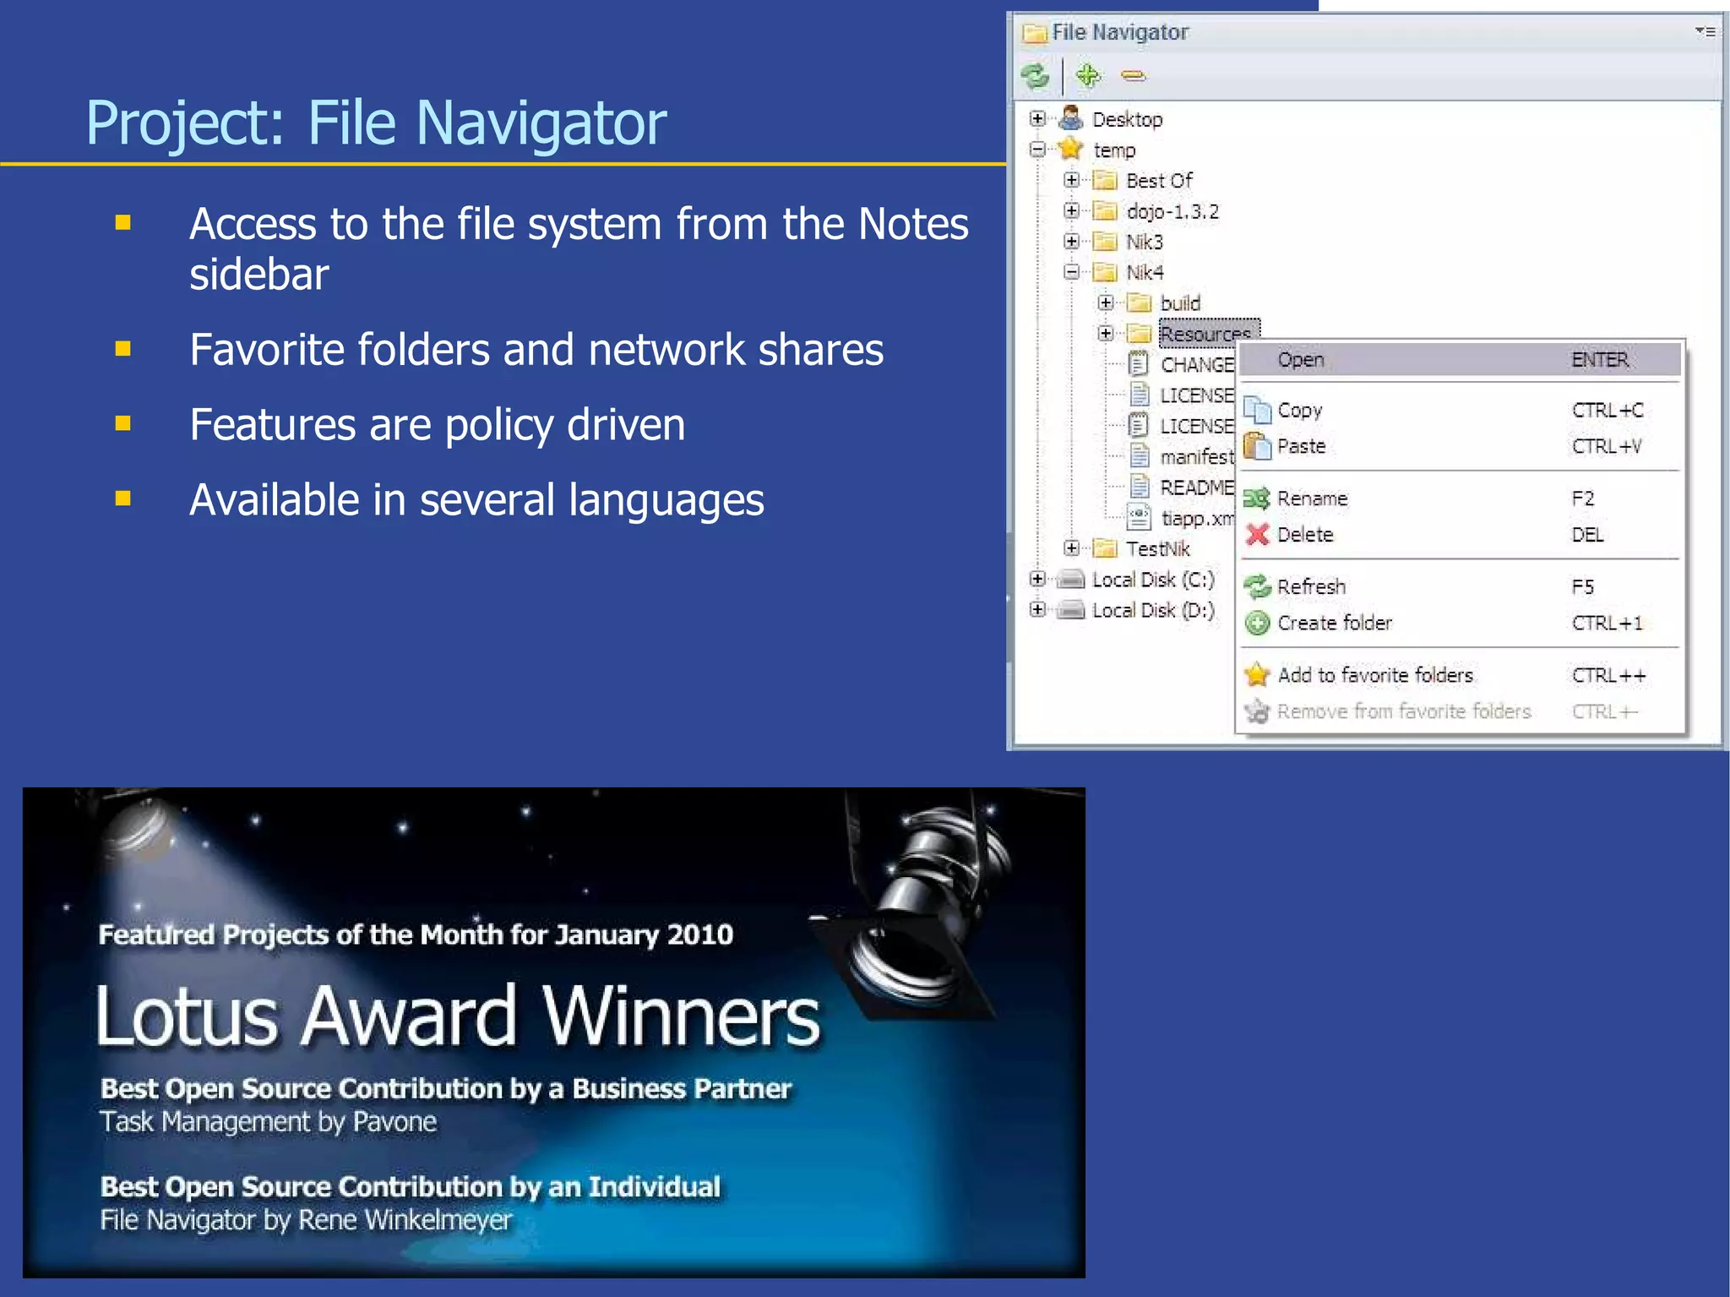Expand the build folder node
The image size is (1730, 1297).
(1106, 302)
